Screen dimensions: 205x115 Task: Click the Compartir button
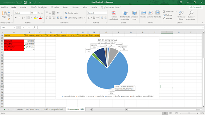[196, 7]
